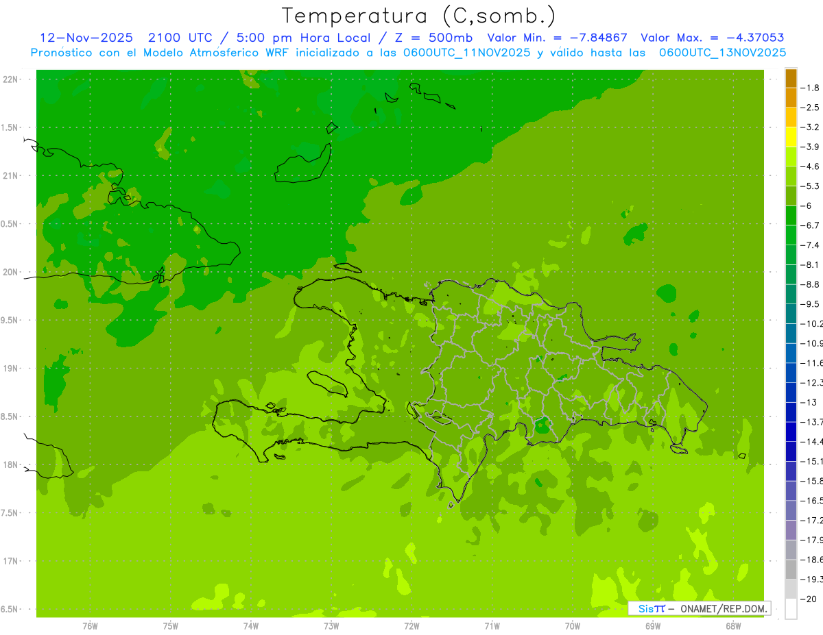Click the "68W" longitude label
Screen dimensions: 823x635
[732, 626]
